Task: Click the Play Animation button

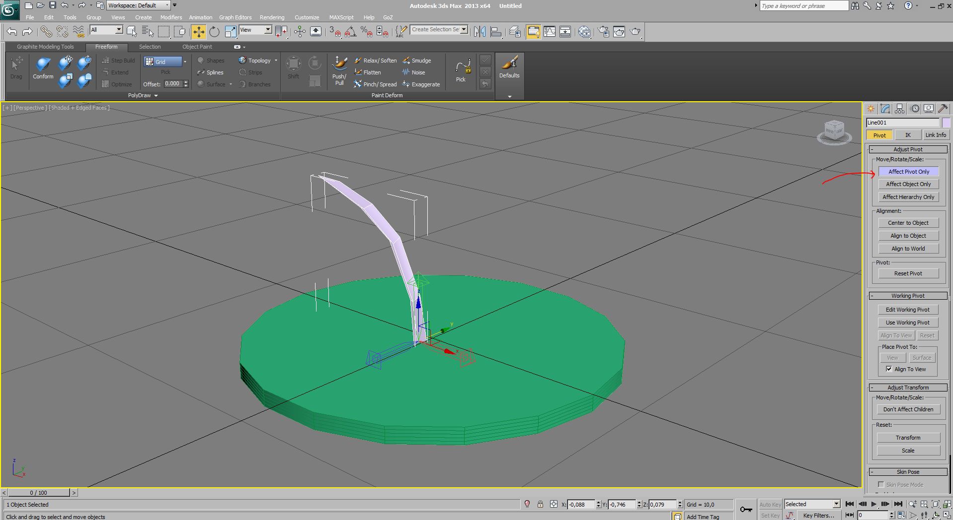Action: pos(874,504)
